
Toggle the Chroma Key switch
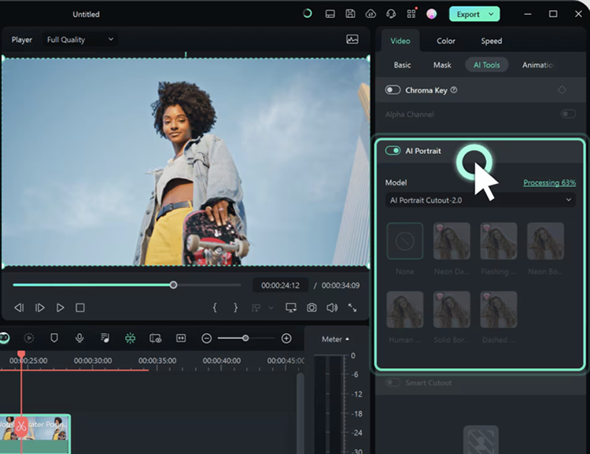point(393,90)
